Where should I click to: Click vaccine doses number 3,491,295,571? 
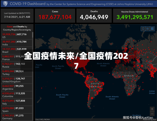[135, 17]
